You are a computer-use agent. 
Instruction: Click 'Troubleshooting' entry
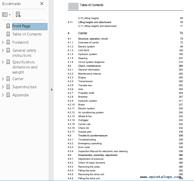(87, 140)
